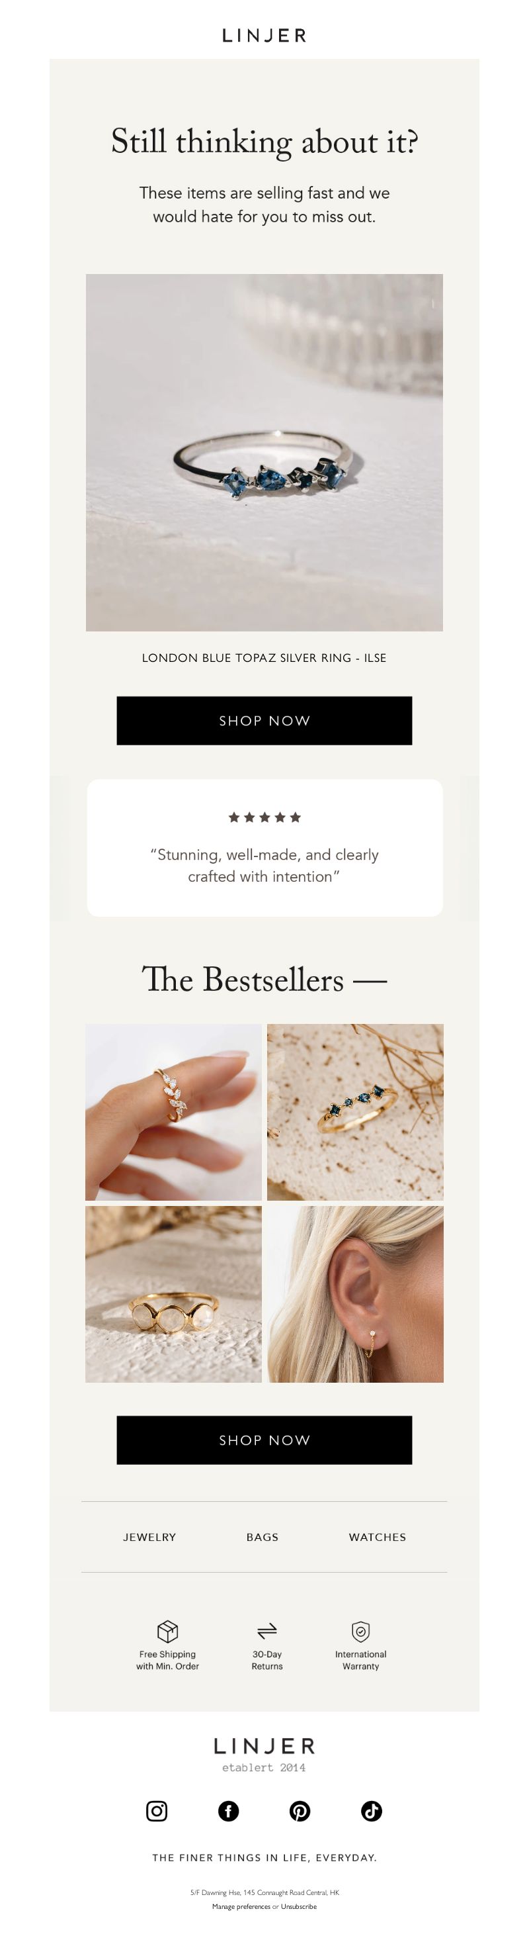Go to the BAGS category

263,1536
